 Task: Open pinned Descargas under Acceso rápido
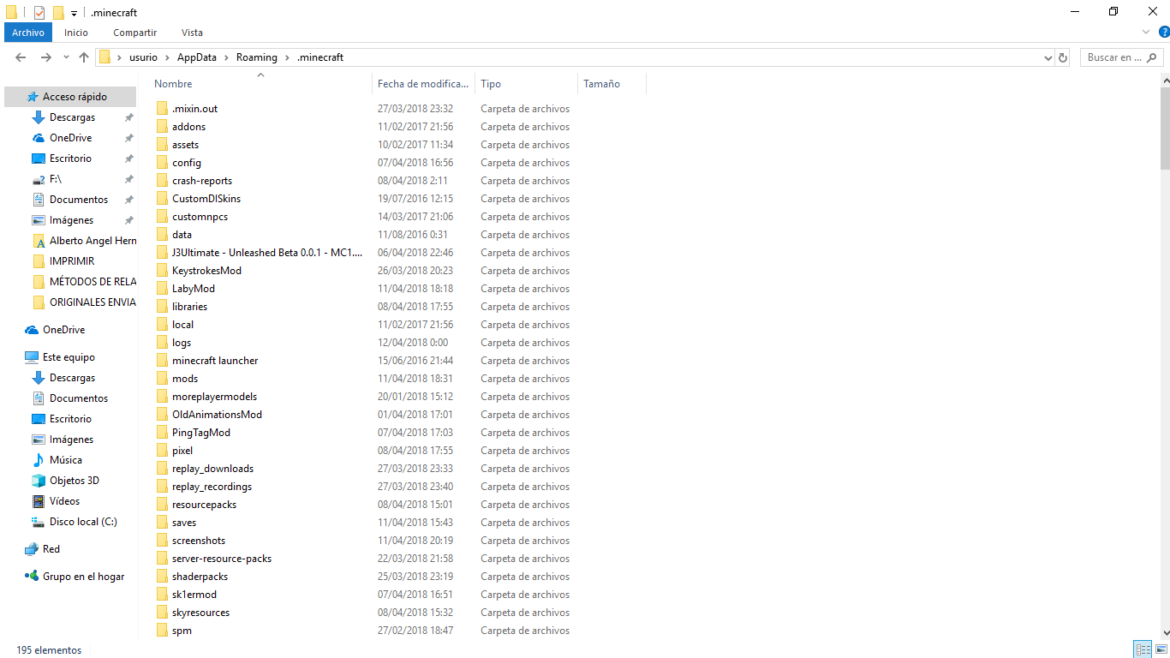click(70, 117)
